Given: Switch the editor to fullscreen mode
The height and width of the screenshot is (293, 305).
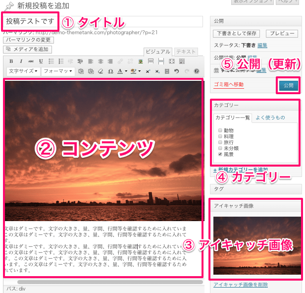Looking at the screenshot, I should point(172,61).
